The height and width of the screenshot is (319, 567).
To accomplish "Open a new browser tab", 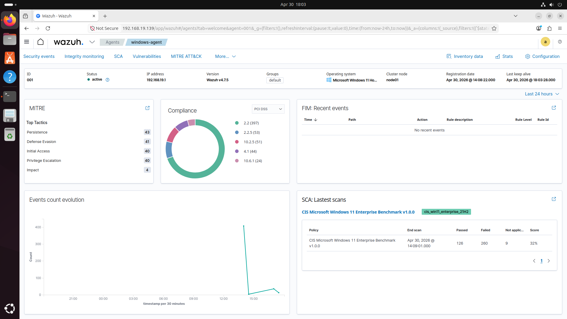I will click(105, 16).
